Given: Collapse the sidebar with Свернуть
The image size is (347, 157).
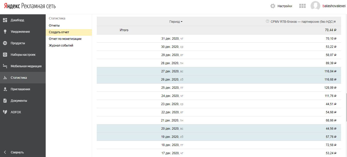Looking at the screenshot, I should [x=15, y=152].
